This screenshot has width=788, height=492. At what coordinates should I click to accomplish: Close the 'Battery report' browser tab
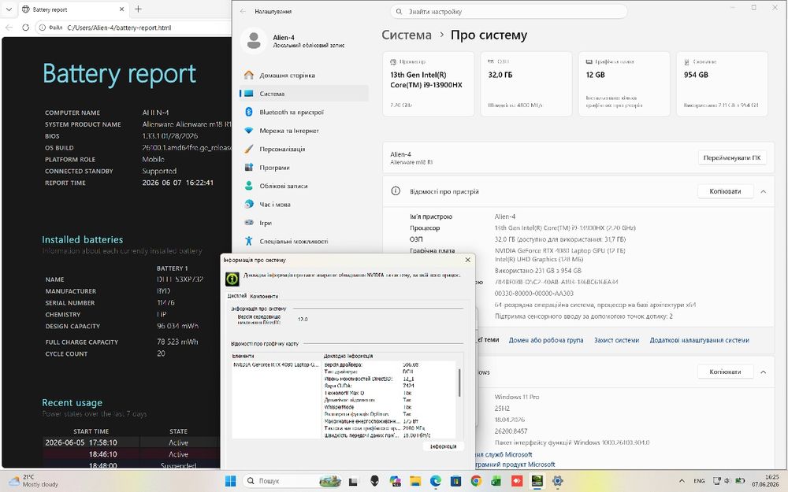point(121,9)
